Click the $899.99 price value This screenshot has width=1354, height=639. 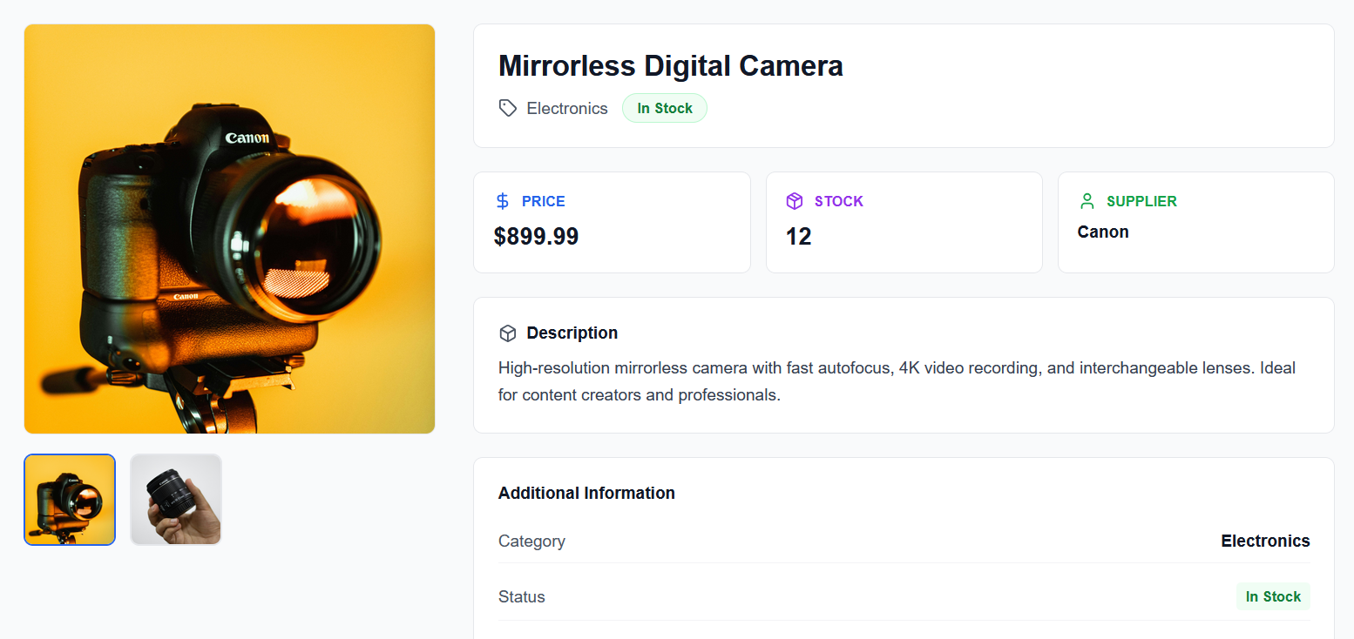[x=536, y=236]
